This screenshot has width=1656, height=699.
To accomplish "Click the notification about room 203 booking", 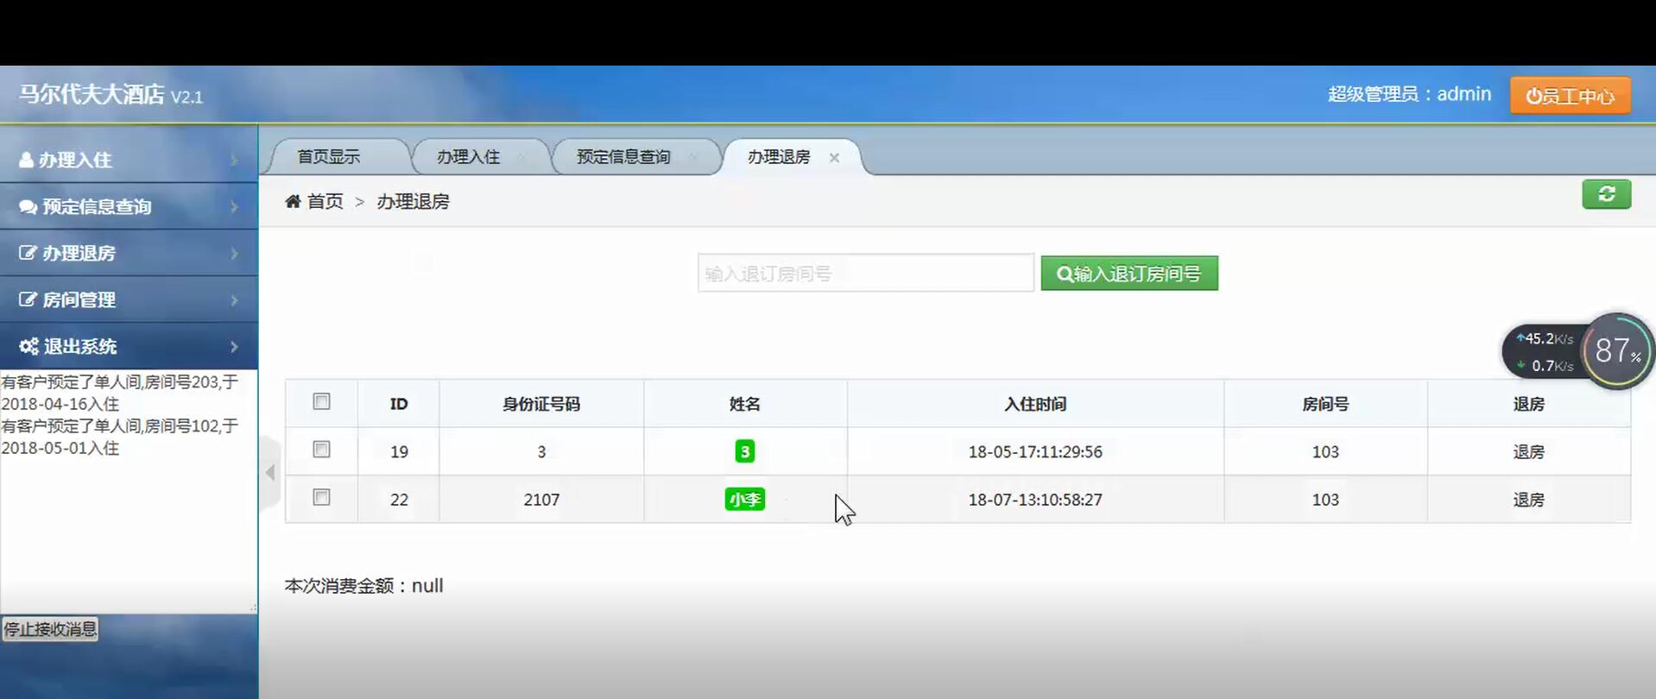I will point(119,393).
